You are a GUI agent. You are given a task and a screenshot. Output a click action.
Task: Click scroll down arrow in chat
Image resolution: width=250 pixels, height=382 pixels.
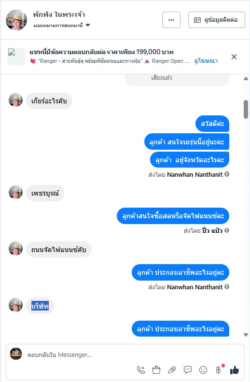click(x=246, y=335)
